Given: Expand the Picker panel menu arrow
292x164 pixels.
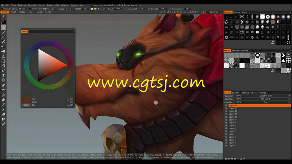Looking at the screenshot, I should click(74, 31).
